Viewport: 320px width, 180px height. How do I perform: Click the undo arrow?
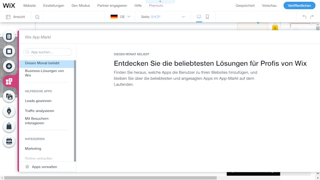pos(304,17)
